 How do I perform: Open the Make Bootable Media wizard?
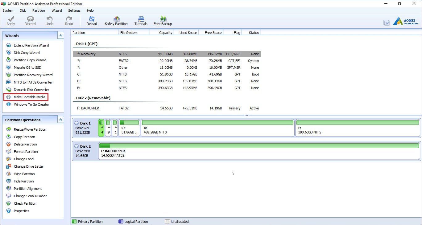click(x=29, y=97)
